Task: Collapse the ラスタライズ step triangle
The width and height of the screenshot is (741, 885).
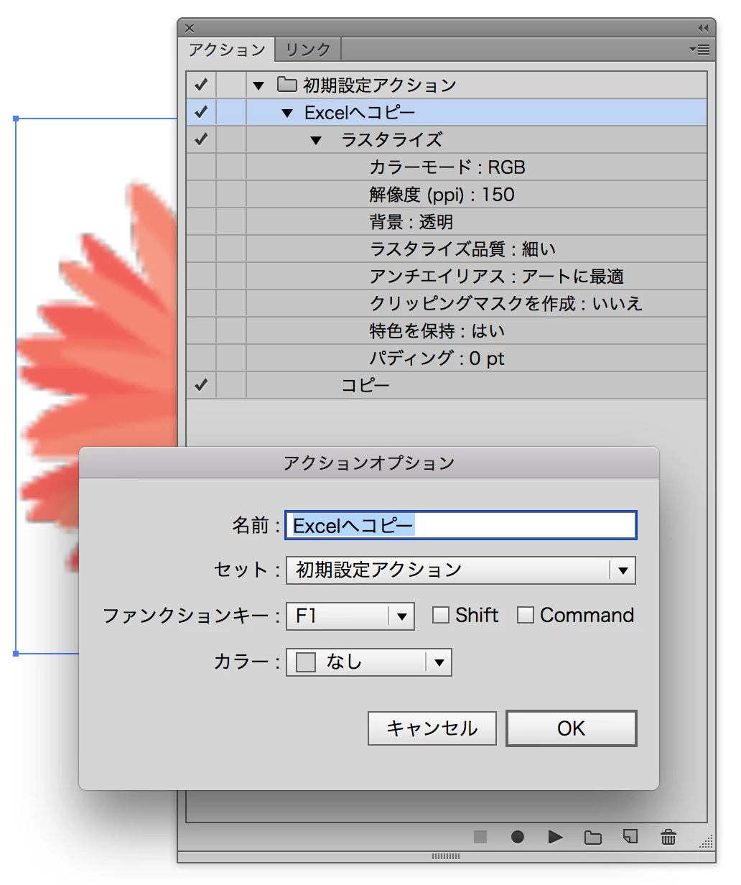Action: 316,141
